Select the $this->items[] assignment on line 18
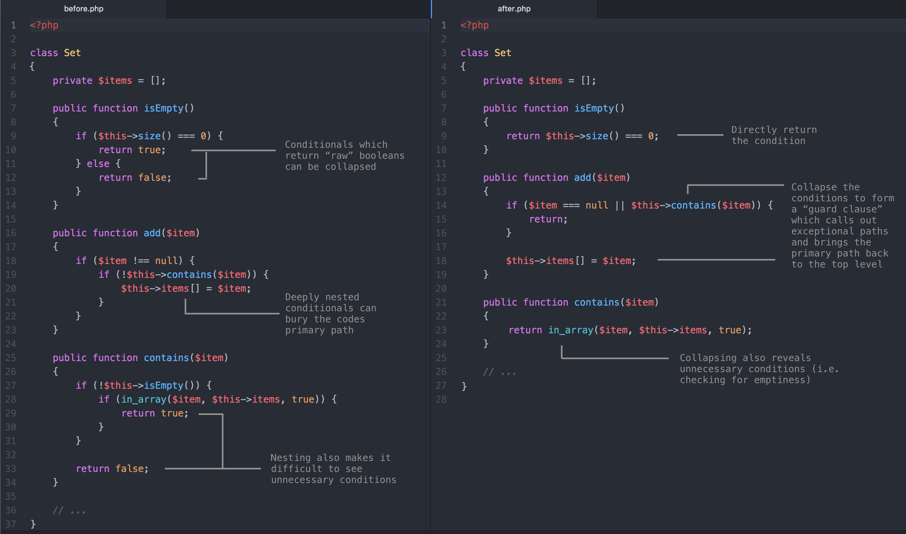The height and width of the screenshot is (534, 906). pos(571,261)
